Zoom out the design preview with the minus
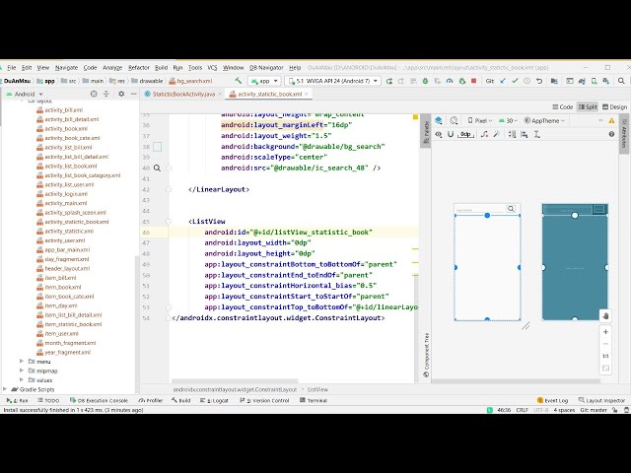Image resolution: width=631 pixels, height=473 pixels. [x=605, y=344]
